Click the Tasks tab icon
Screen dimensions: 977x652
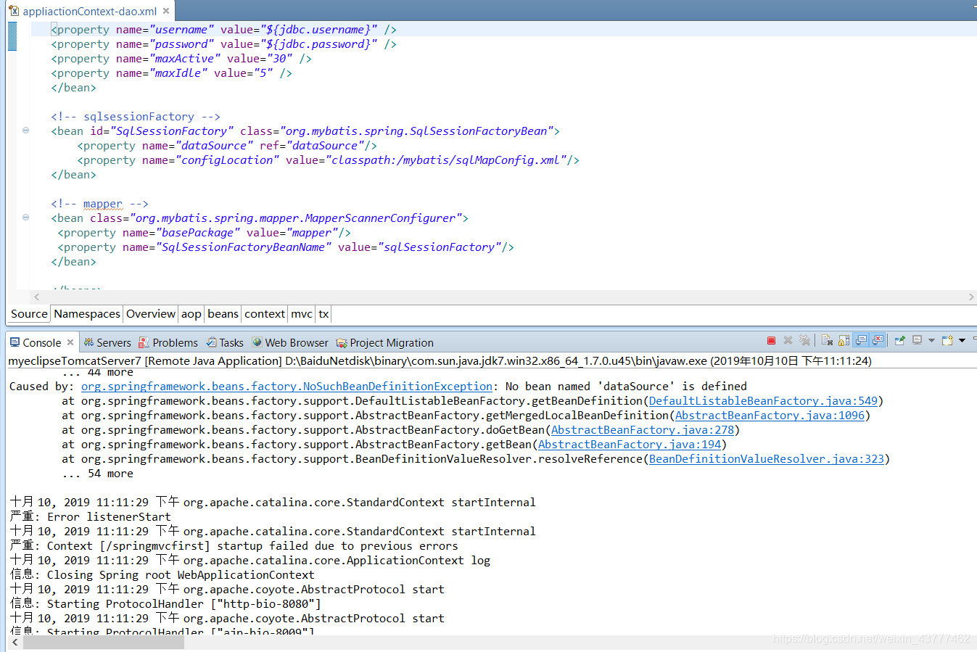coord(211,342)
